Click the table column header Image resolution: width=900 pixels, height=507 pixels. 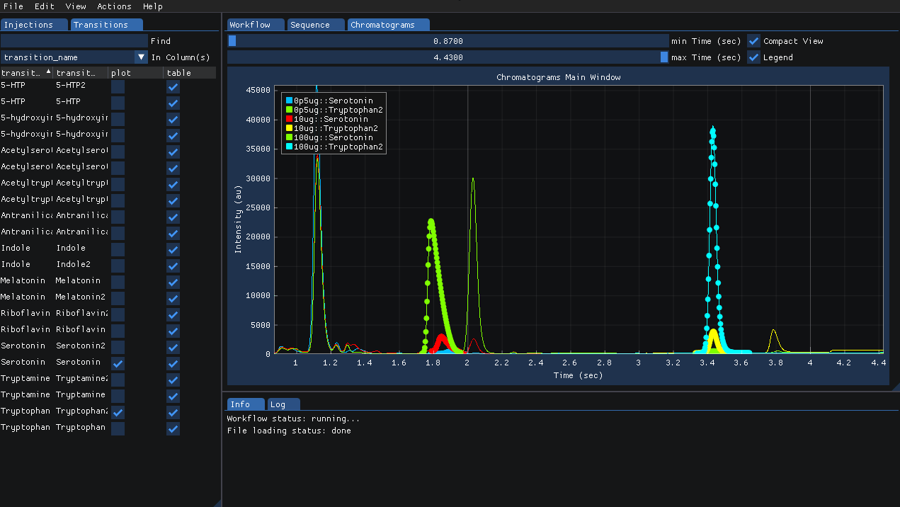(190, 73)
